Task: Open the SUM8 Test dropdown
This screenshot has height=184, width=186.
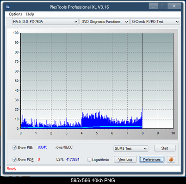Action: pyautogui.click(x=131, y=148)
